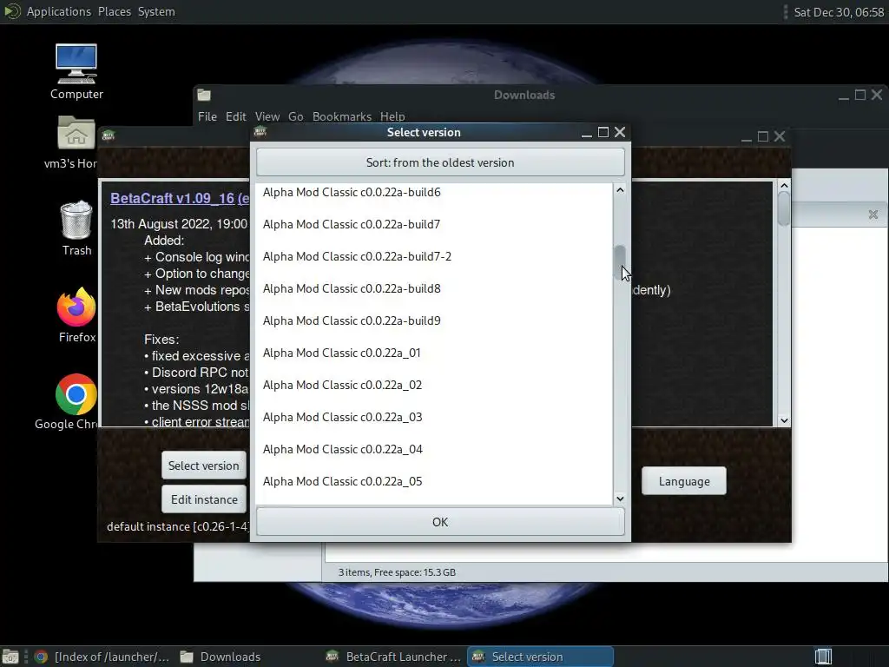Screen dimensions: 889x667
Task: Maximize the Select version dialog
Action: click(603, 132)
